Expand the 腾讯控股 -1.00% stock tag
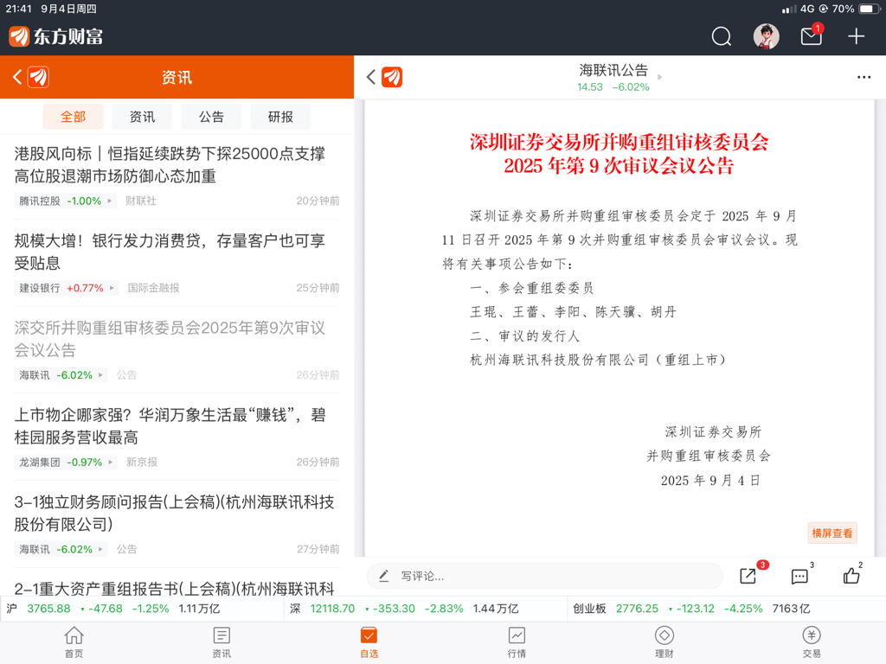 [65, 201]
